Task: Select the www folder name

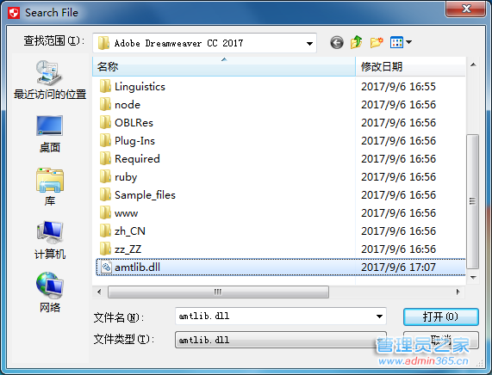Action: [x=126, y=213]
